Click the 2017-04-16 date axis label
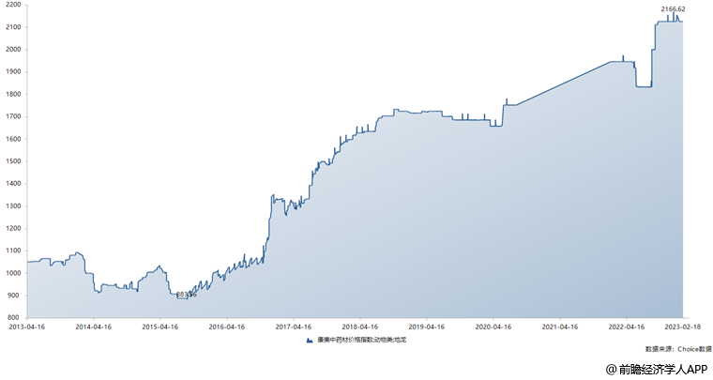 click(x=294, y=327)
